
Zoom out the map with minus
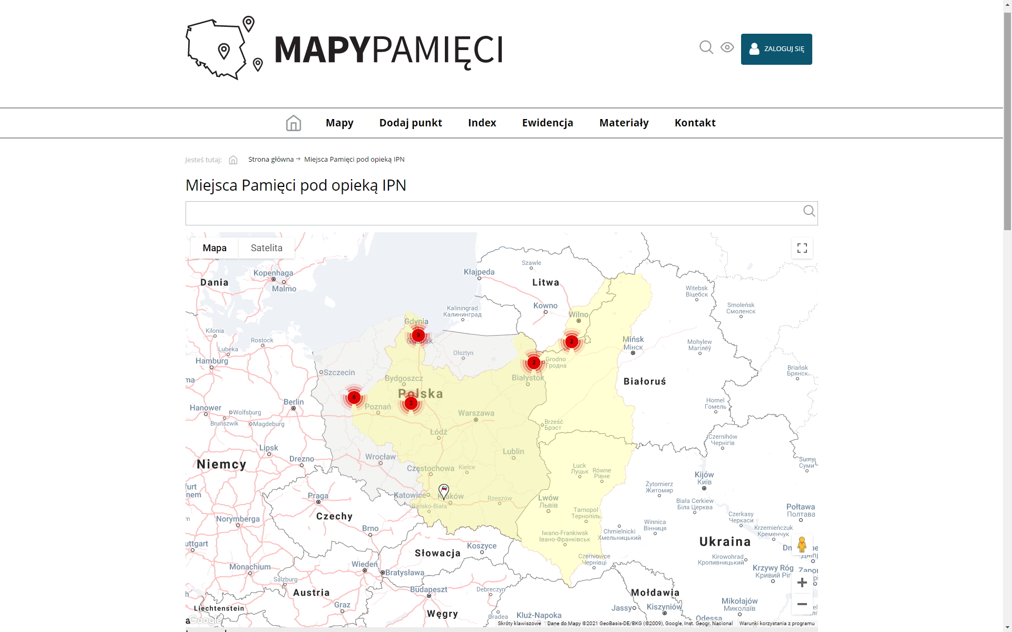point(802,604)
